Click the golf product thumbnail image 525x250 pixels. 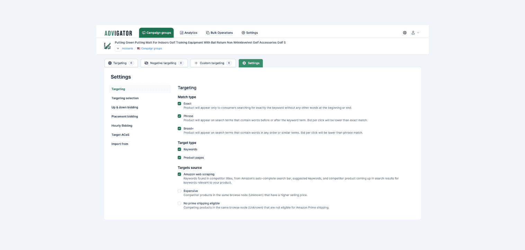click(107, 46)
